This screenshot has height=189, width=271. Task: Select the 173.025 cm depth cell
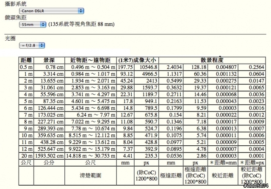pos(49,115)
